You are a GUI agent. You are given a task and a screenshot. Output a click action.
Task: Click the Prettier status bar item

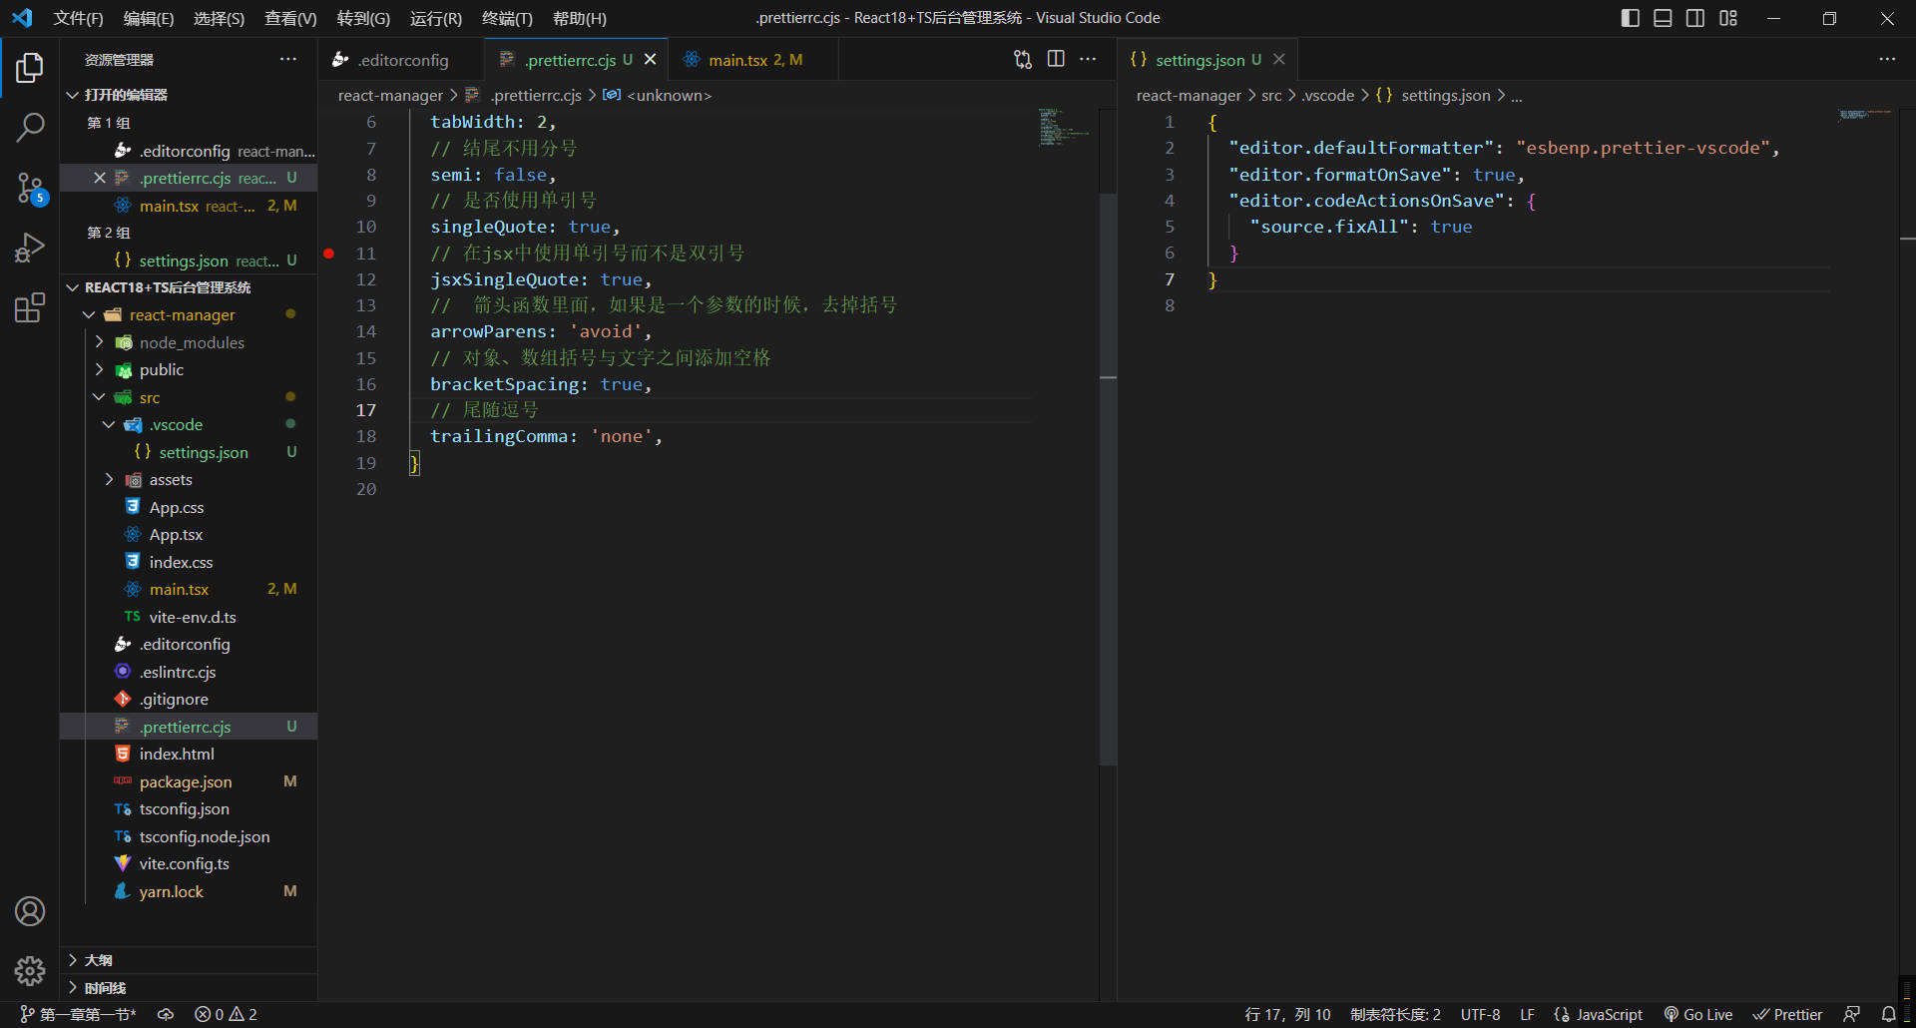tap(1788, 1014)
